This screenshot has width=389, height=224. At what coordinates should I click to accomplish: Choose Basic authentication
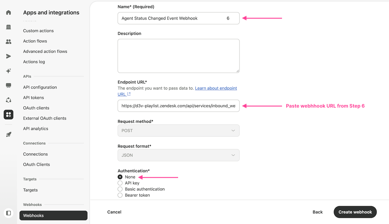tap(120, 189)
